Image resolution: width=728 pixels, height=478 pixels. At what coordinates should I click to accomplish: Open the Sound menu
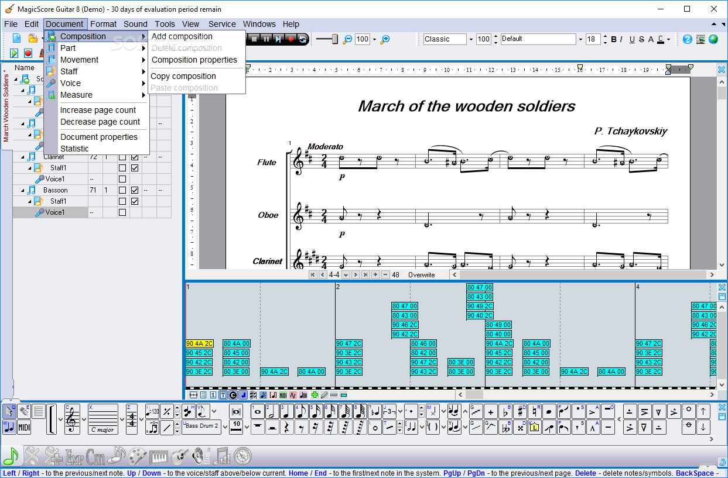[135, 24]
